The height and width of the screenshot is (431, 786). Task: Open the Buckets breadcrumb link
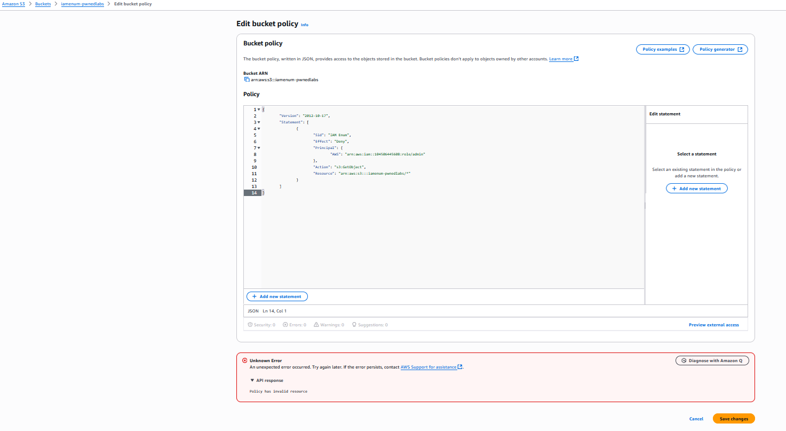tap(43, 4)
